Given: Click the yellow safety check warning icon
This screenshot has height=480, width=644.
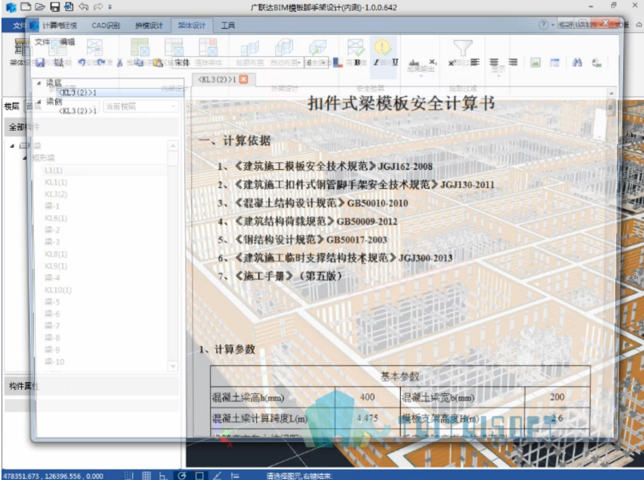Looking at the screenshot, I should tap(382, 47).
